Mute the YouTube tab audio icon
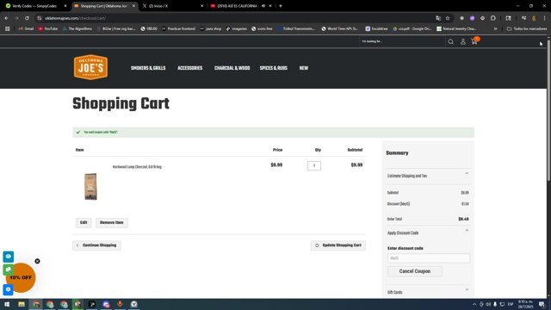This screenshot has height=310, width=551. click(x=263, y=6)
